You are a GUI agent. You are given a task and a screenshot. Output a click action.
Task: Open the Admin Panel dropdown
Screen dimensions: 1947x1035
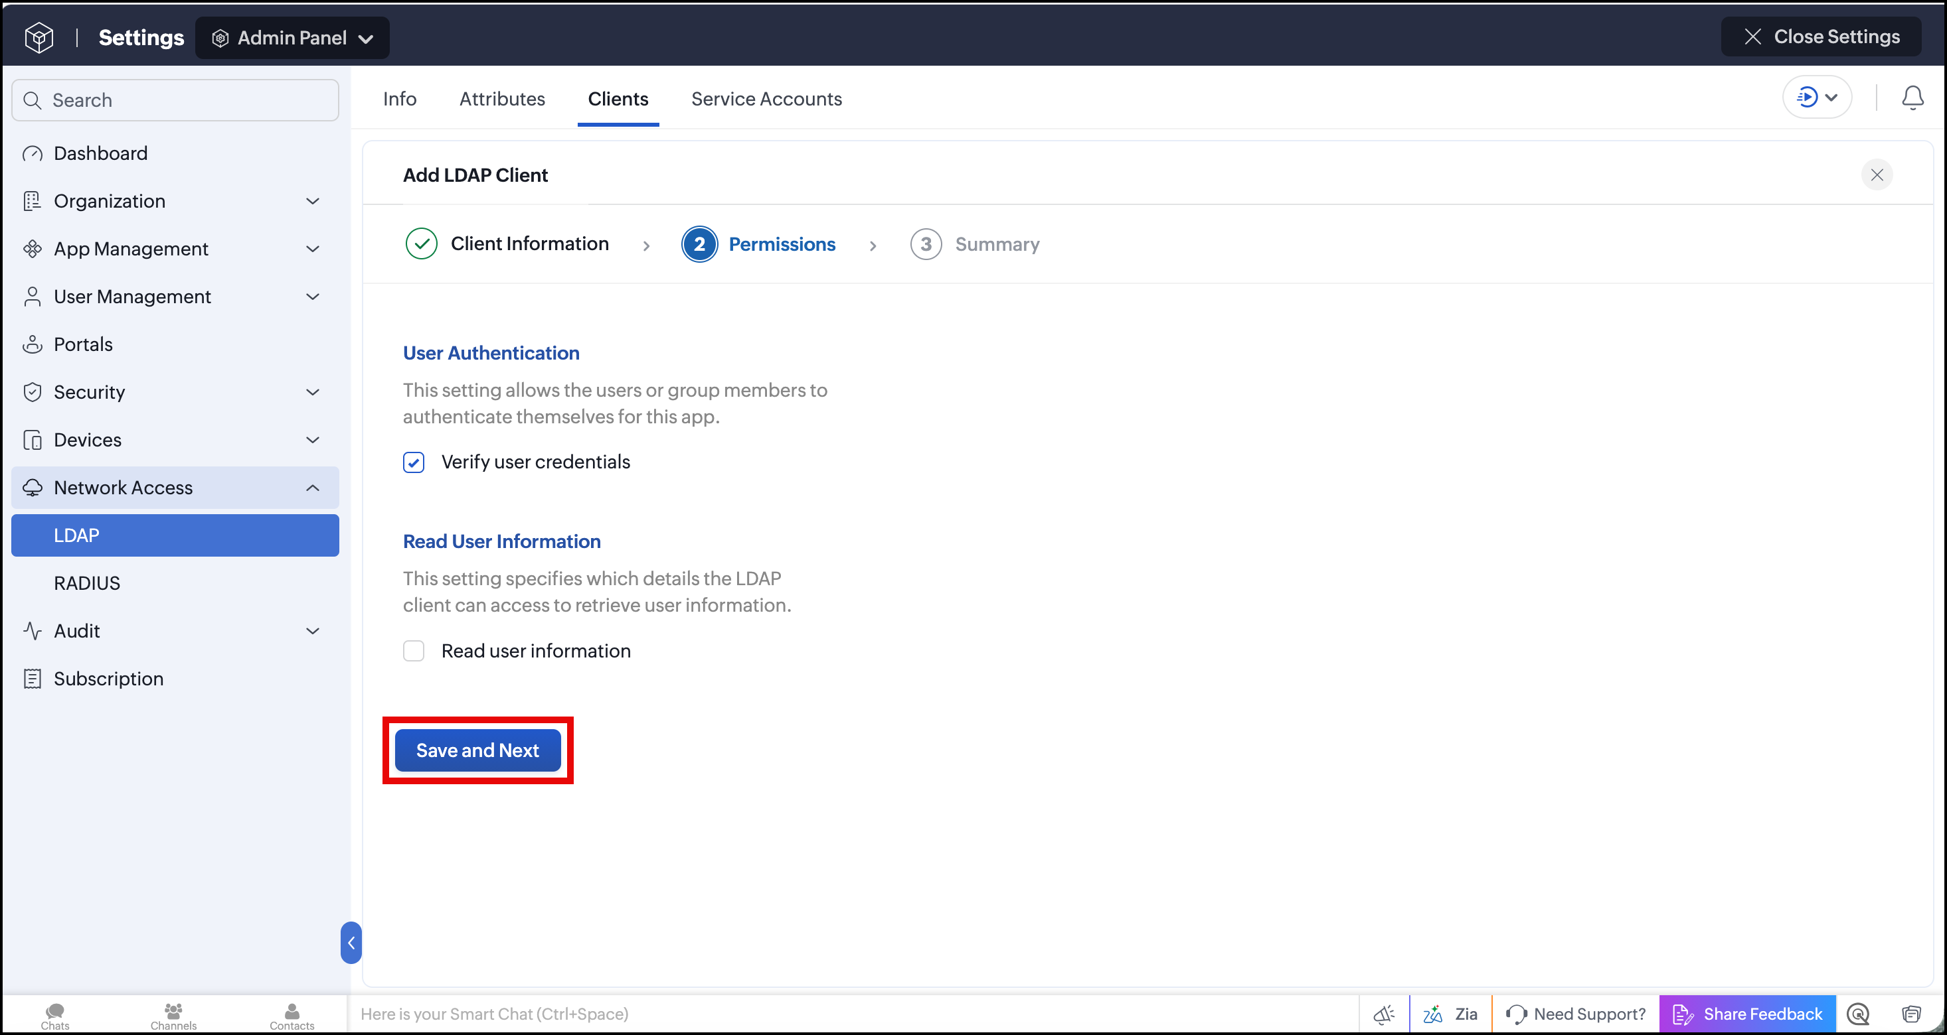click(292, 38)
